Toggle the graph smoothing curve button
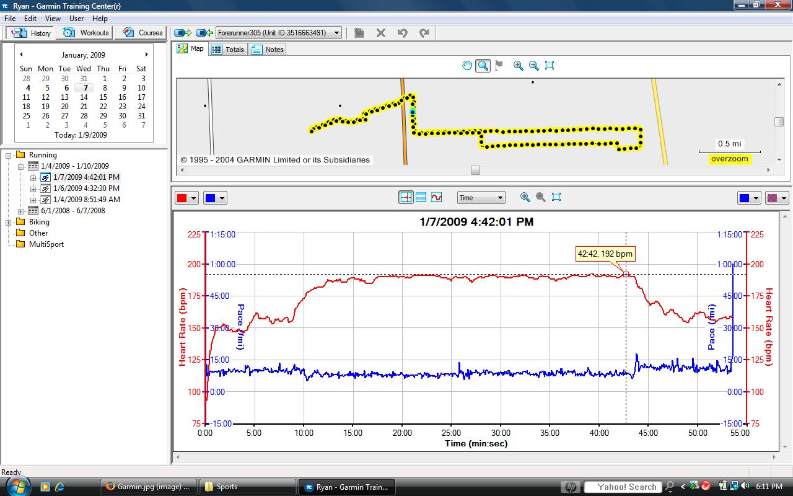Screen dimensions: 793x496 click(437, 197)
